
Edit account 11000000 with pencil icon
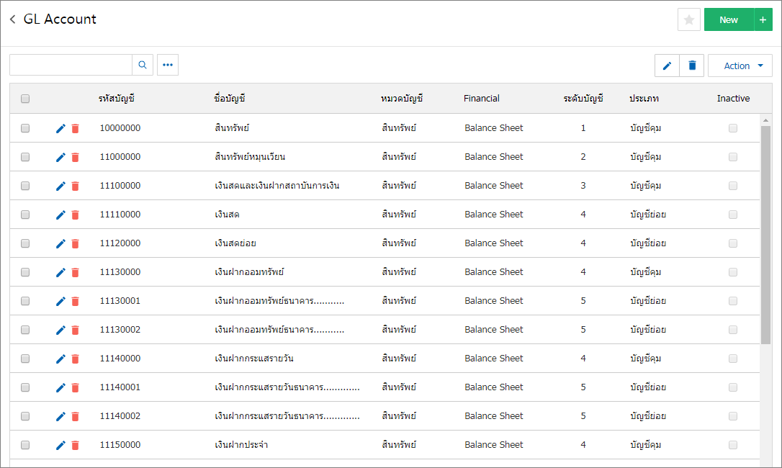(60, 158)
